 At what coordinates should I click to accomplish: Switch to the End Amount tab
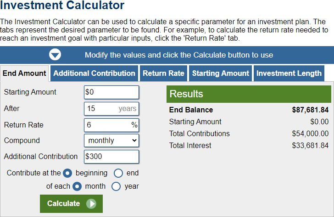pyautogui.click(x=24, y=74)
